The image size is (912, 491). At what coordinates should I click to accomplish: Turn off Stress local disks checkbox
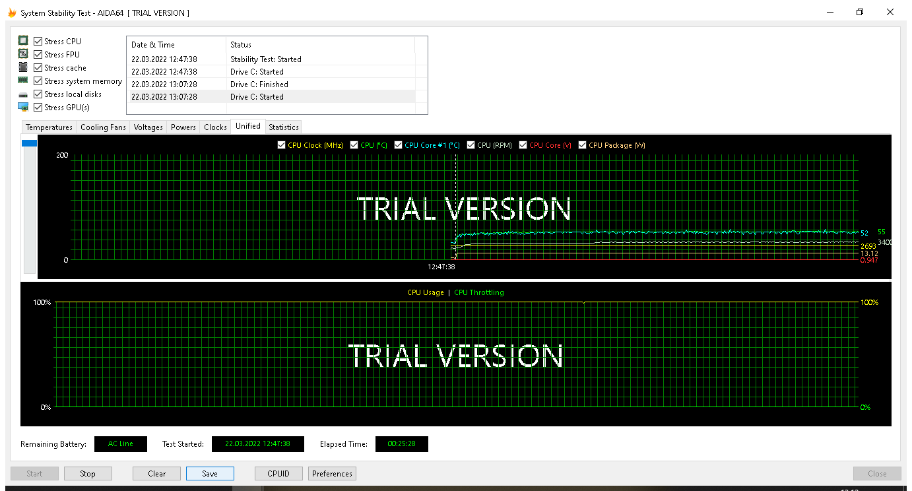[x=38, y=94]
